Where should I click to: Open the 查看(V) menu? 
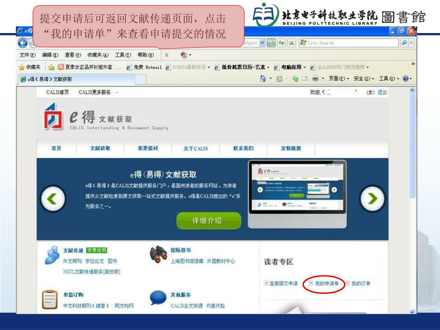tap(73, 55)
